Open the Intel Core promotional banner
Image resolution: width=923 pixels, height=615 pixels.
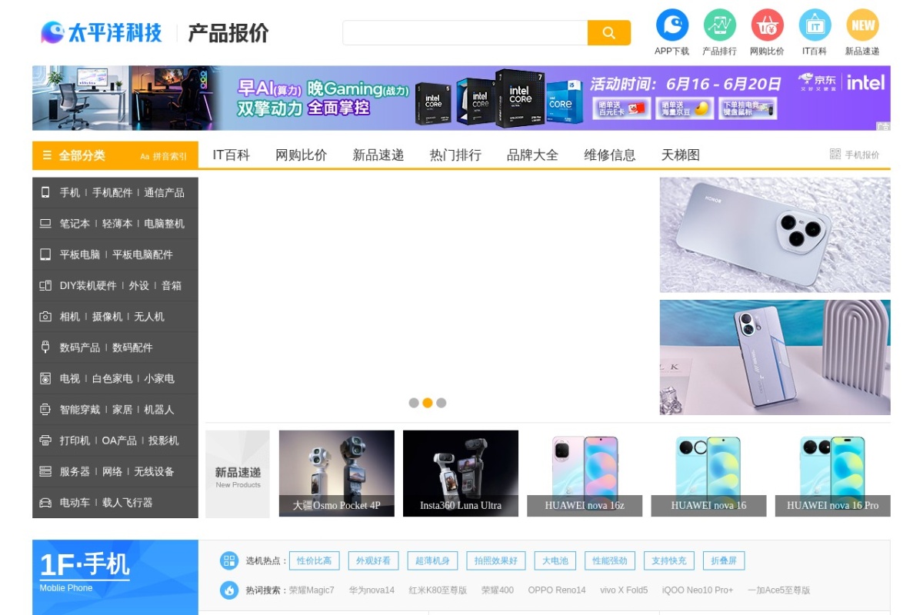pyautogui.click(x=461, y=98)
